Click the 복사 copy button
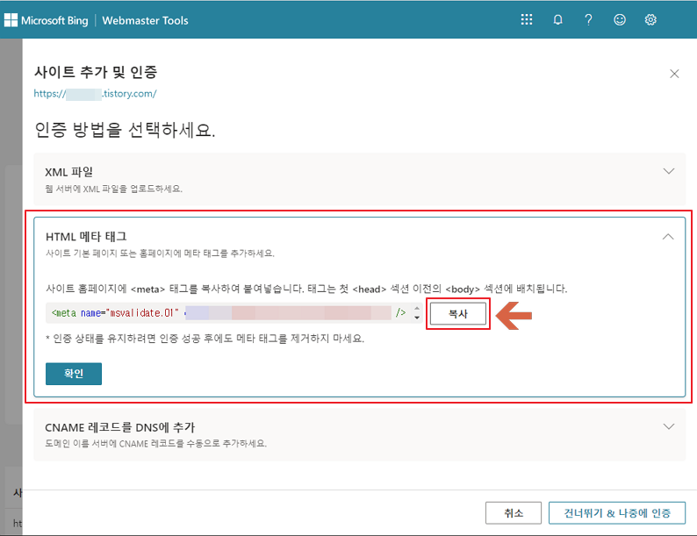Viewport: 697px width, 536px height. tap(458, 314)
